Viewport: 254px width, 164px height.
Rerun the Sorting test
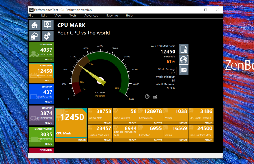[x=183, y=140]
